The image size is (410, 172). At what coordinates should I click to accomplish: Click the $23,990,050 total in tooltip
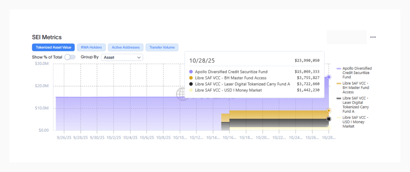(307, 61)
